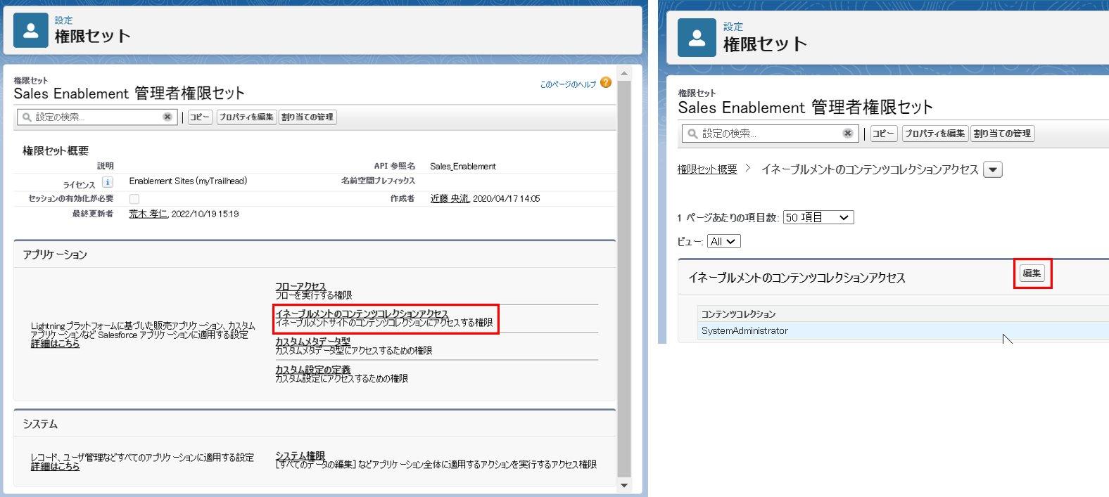
Task: Click the copy button in left window
Action: point(200,117)
